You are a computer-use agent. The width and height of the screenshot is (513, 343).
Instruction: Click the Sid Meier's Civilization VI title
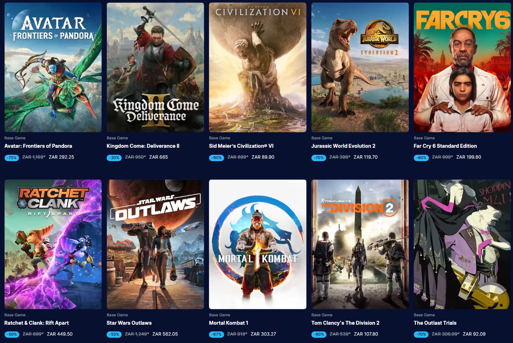point(241,146)
